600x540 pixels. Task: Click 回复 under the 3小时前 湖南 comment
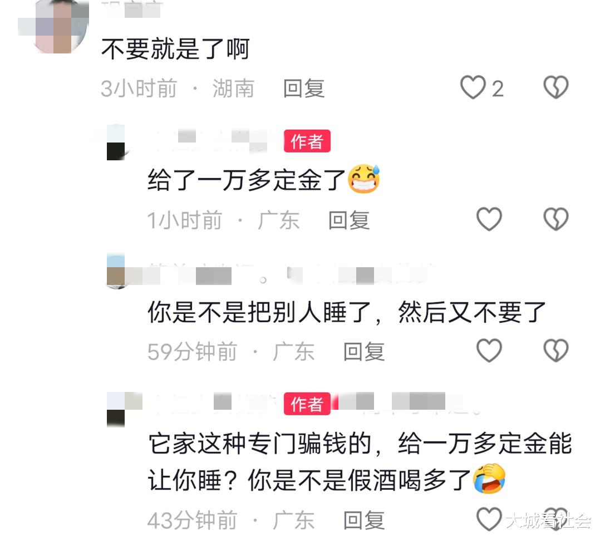(x=304, y=89)
